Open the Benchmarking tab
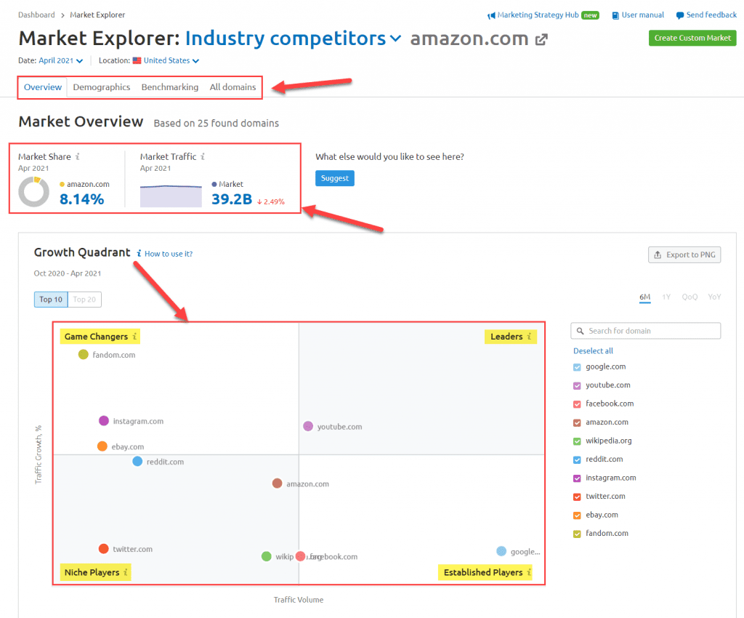The image size is (744, 618). click(169, 87)
